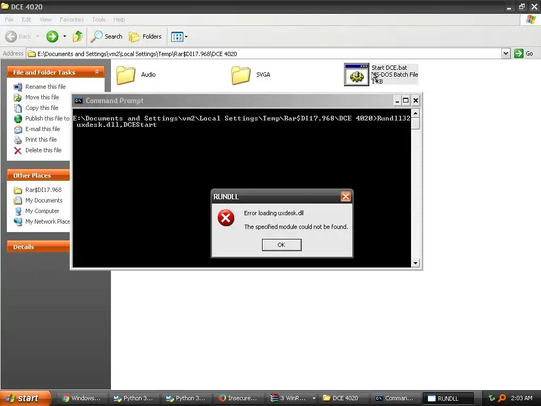The height and width of the screenshot is (406, 541).
Task: Click Command Prompt window system icon
Action: click(x=78, y=101)
